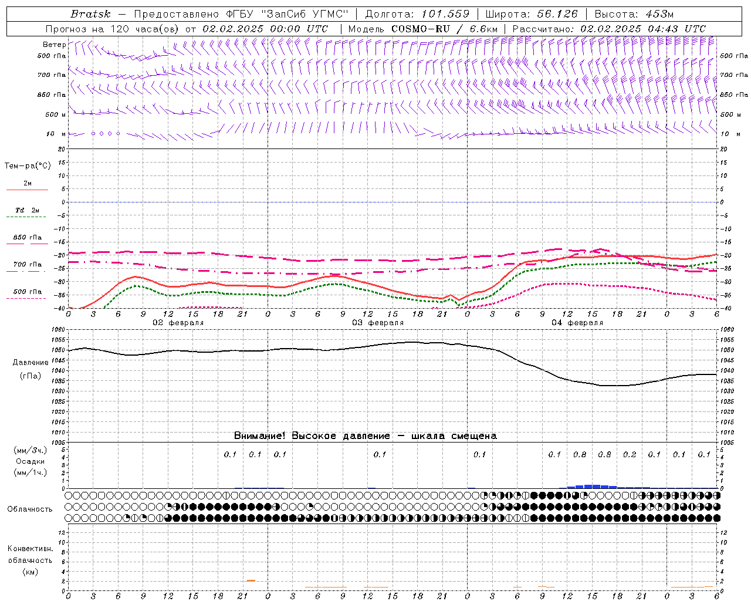
Task: Click the '(гПа)' unit under Давление
Action: pos(31,376)
